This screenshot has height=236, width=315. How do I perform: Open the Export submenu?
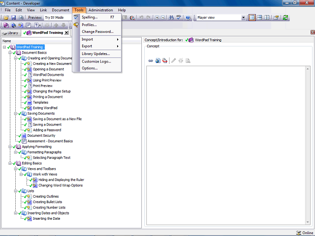[97, 46]
